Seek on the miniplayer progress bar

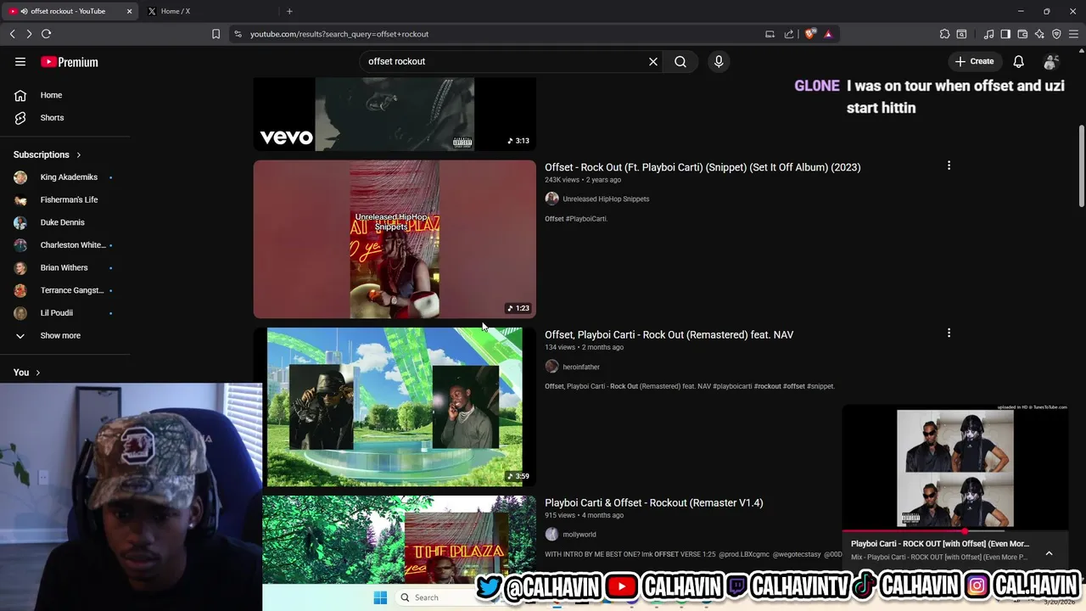[954, 531]
